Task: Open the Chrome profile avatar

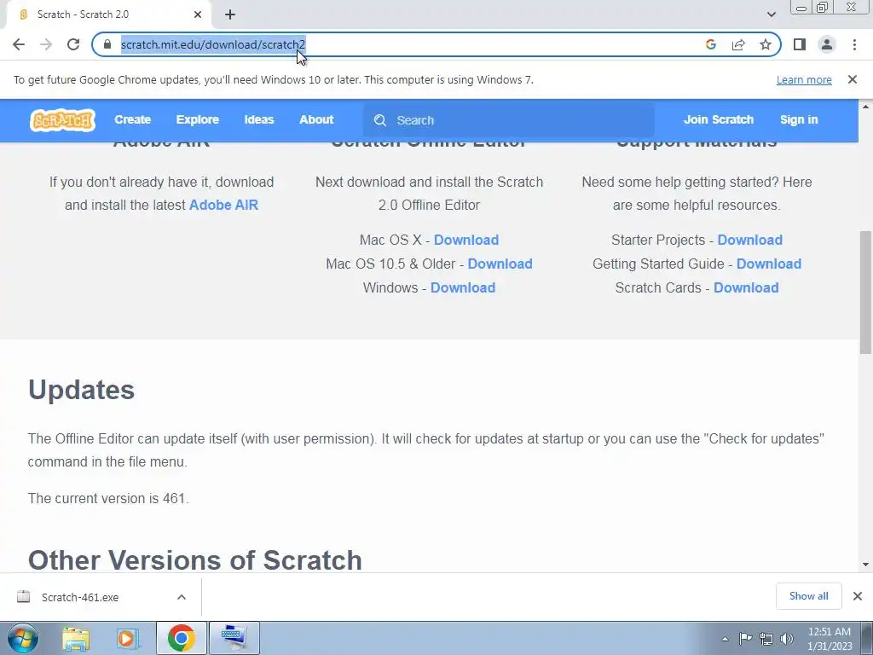Action: pos(827,44)
